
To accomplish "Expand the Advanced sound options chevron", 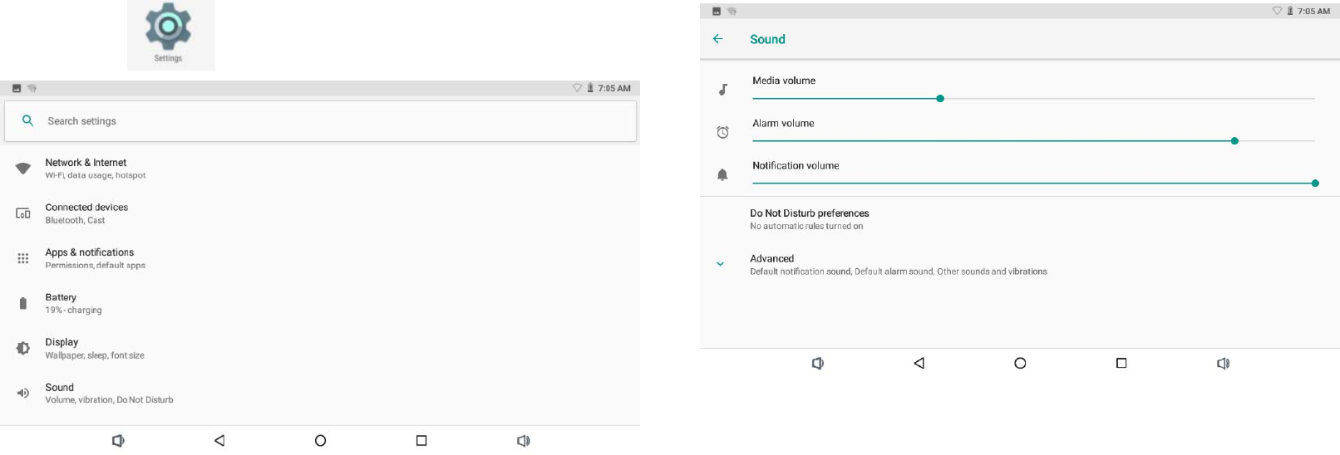I will pos(721,264).
